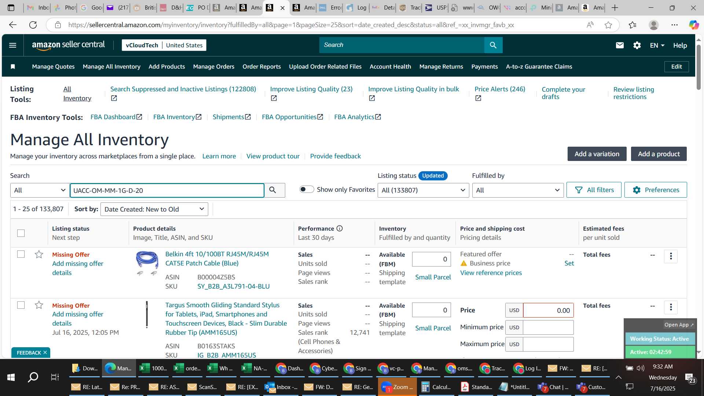Screen dimensions: 704x396
Task: Click Targus Price USD input field
Action: coord(548,310)
